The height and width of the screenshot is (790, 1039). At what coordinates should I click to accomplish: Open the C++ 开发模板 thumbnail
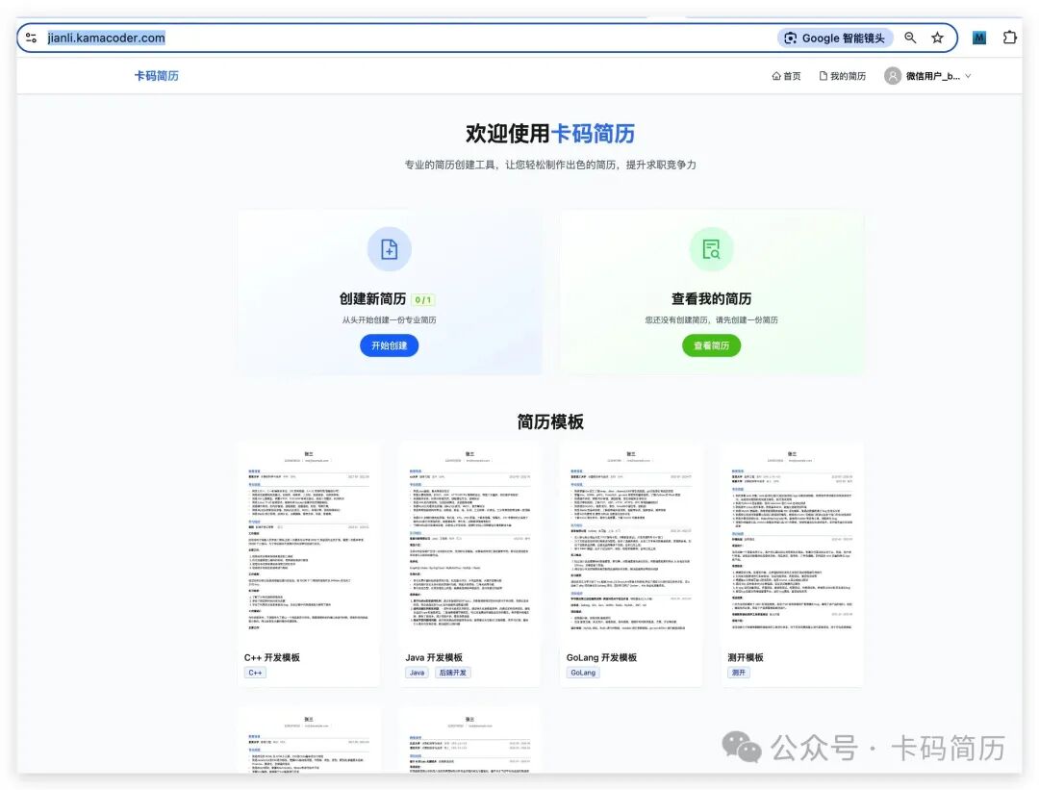[x=309, y=544]
